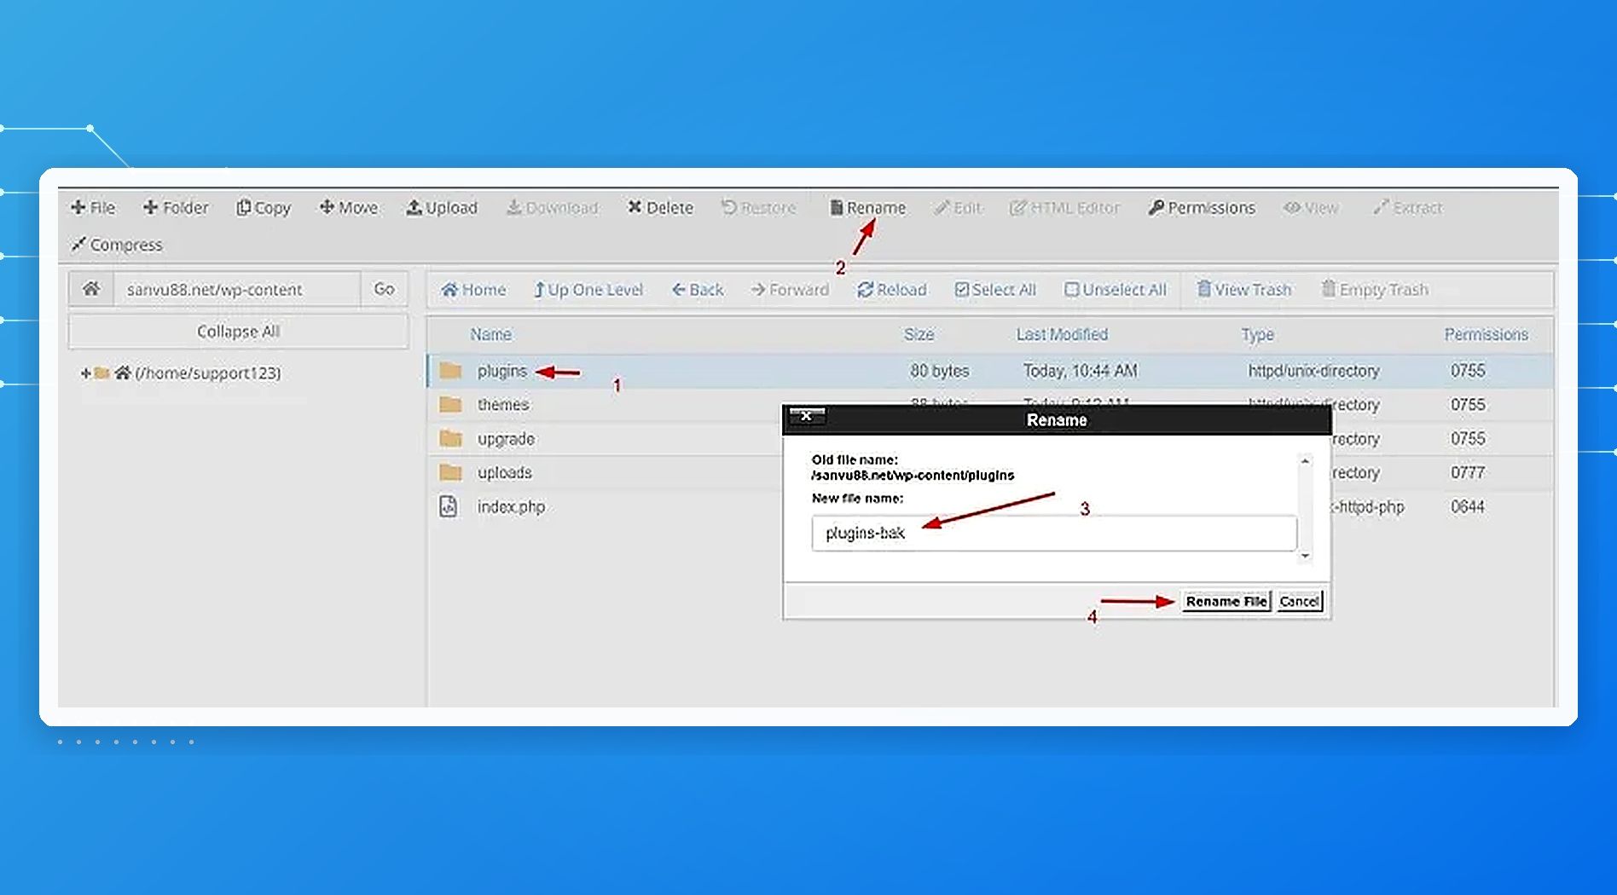This screenshot has width=1617, height=895.
Task: Open the Permissions tool
Action: click(x=1202, y=207)
